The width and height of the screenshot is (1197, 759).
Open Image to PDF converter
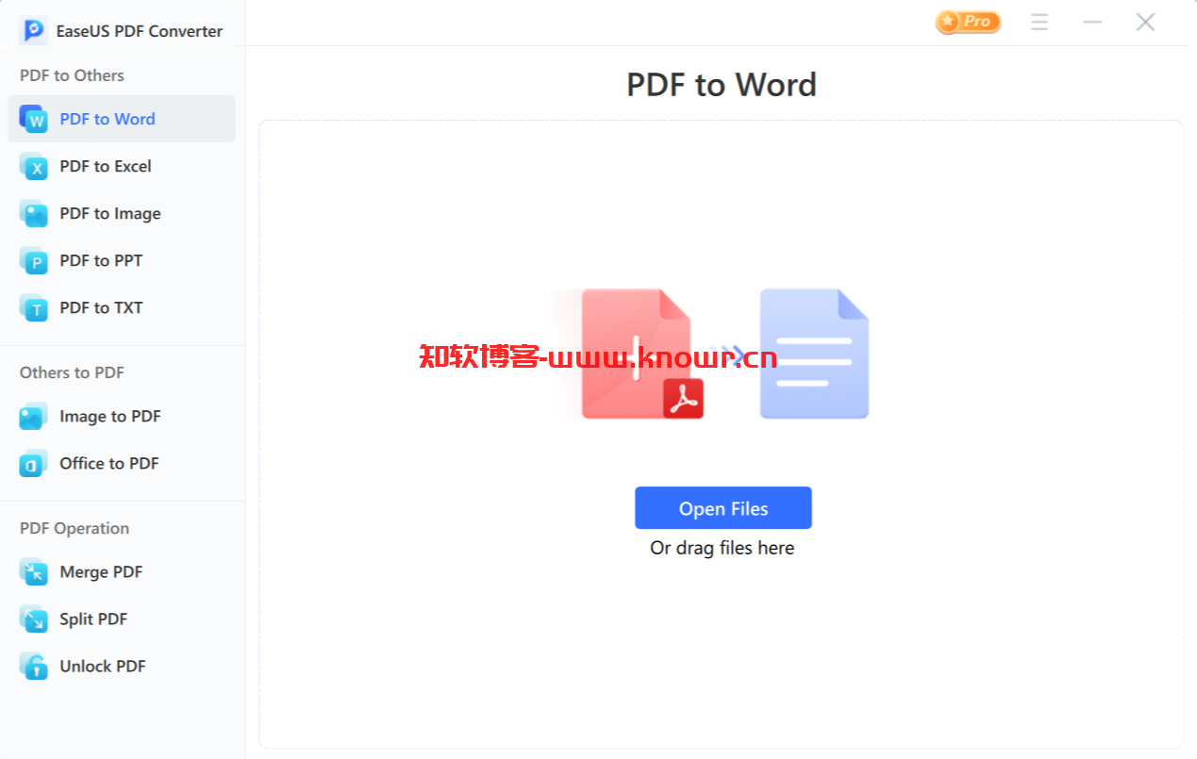[121, 416]
